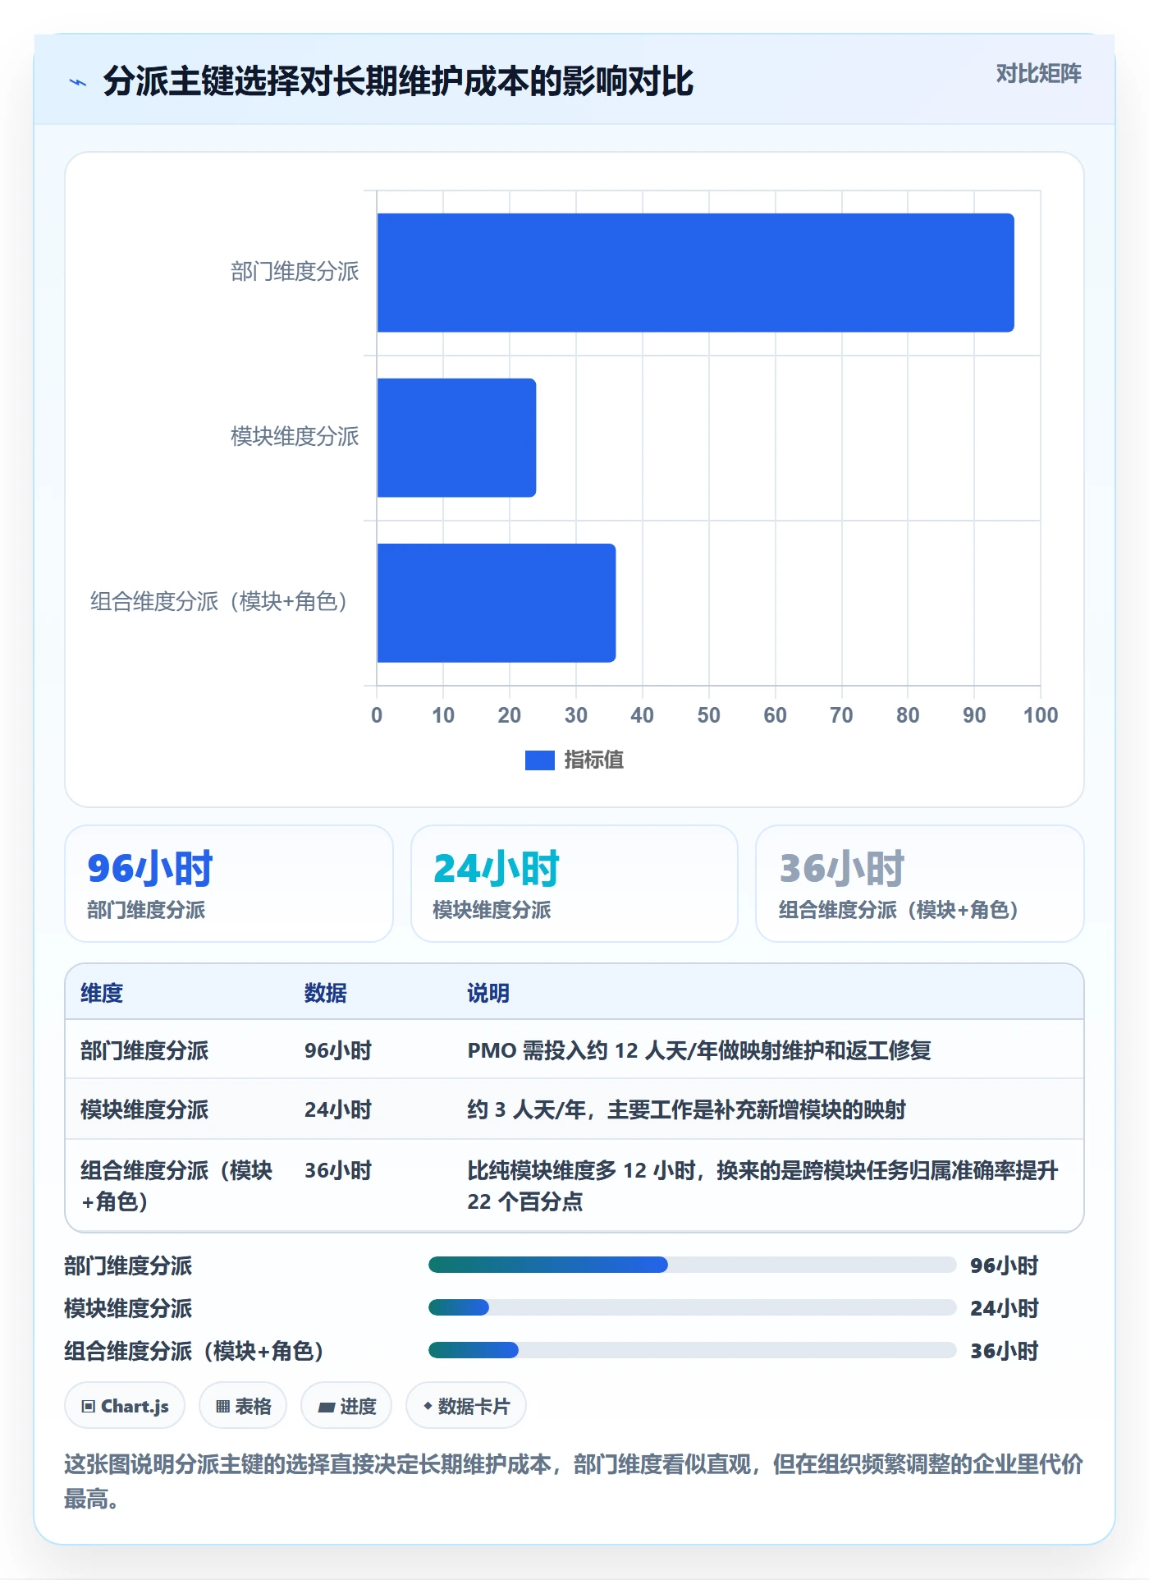Select the 模块维度分派 table row name
Screen dimensions: 1149x1580
coord(144,1109)
